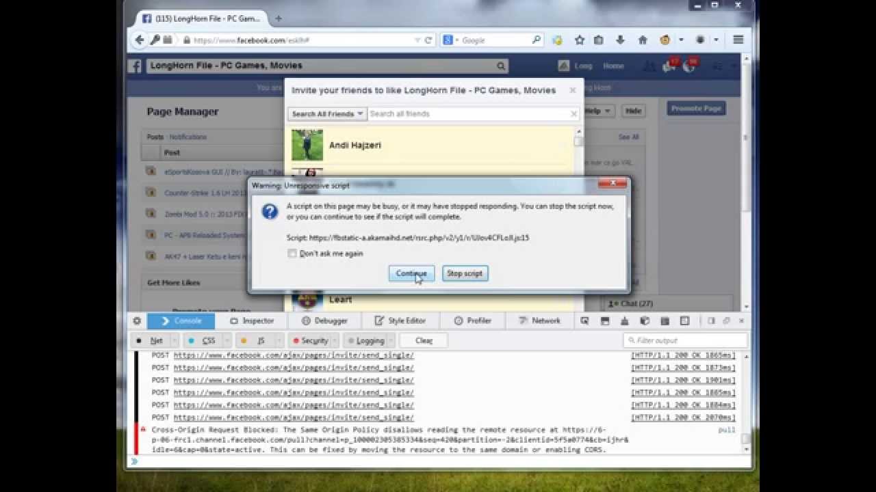Toggle responsive design mode icon
This screenshot has height=492, width=876.
[x=684, y=320]
